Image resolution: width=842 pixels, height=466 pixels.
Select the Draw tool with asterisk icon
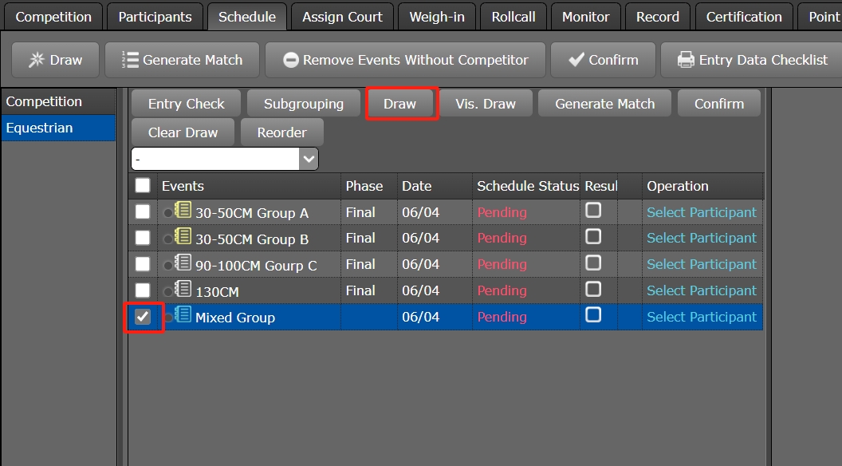37,60
